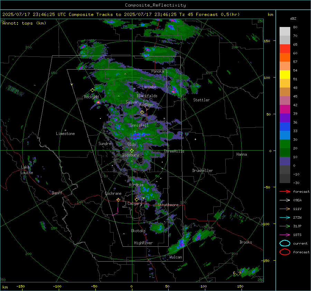Click the cyan 27ZW arrow legend icon
Screen dimensions: 311x291
285,218
